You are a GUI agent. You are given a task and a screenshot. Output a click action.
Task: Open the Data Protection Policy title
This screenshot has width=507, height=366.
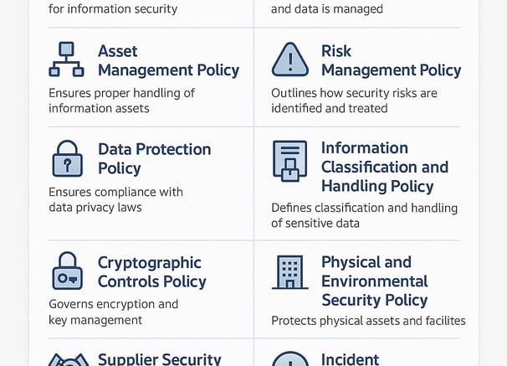155,158
